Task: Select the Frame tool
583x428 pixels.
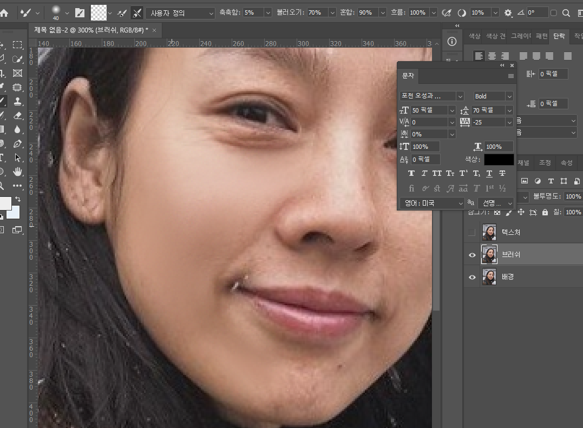Action: [x=17, y=73]
